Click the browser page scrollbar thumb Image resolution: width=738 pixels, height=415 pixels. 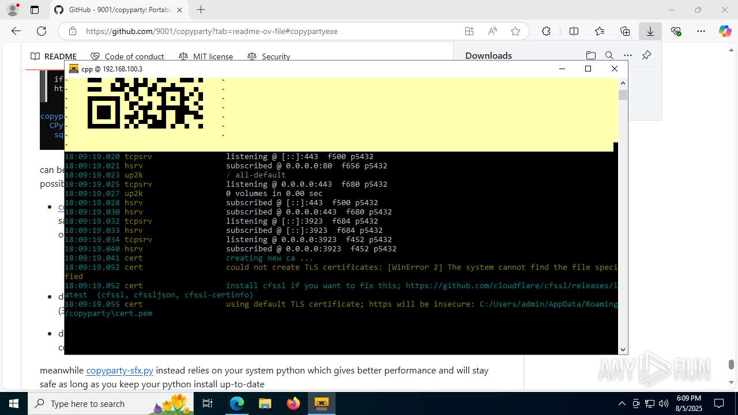click(731, 364)
